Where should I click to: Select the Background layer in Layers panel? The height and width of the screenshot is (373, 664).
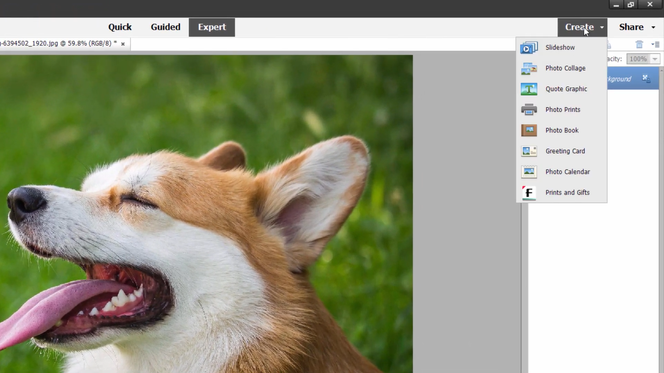(x=622, y=79)
